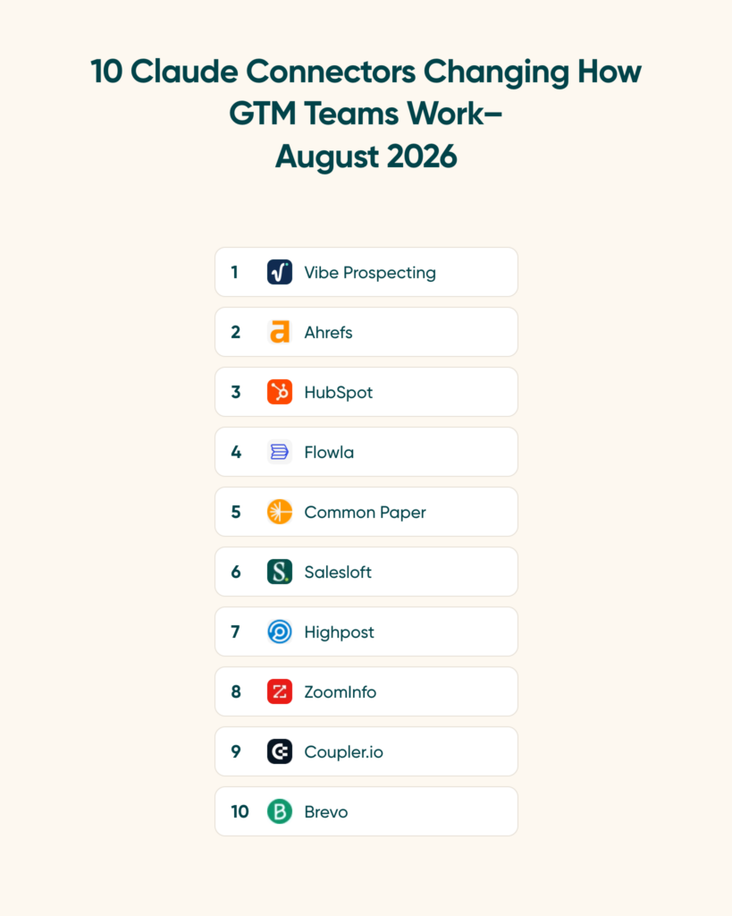Select the Common Paper orange starburst icon
The height and width of the screenshot is (916, 732).
tap(280, 512)
